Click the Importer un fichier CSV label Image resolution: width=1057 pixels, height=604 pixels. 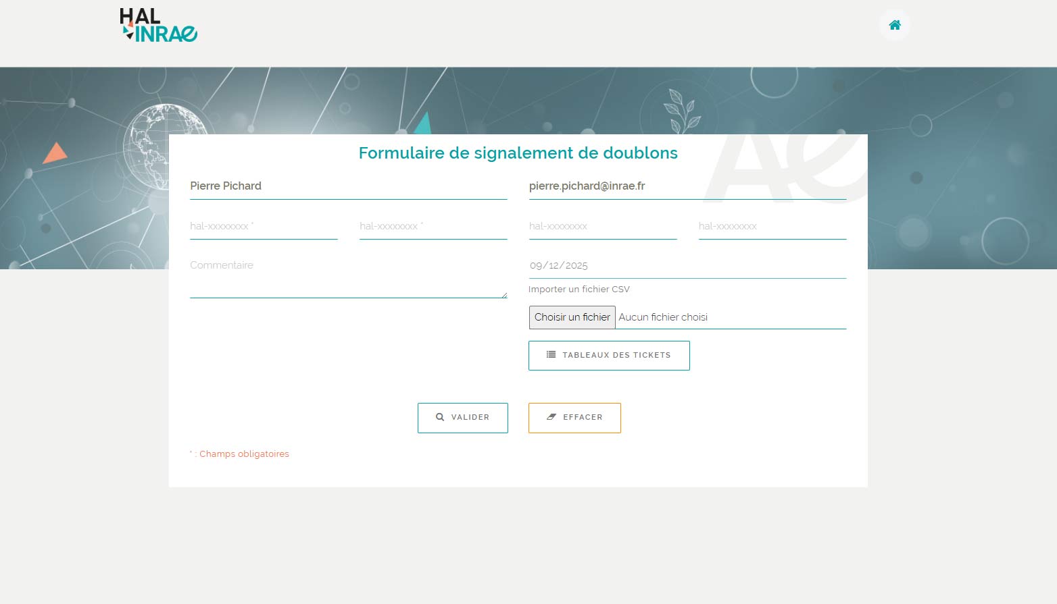(x=579, y=290)
